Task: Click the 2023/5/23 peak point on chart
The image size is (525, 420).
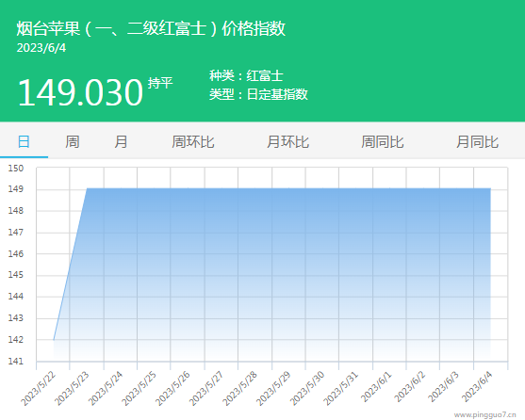Action: click(x=87, y=188)
